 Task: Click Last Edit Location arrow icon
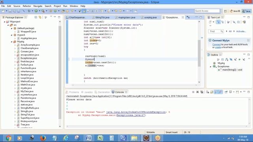click(x=116, y=11)
